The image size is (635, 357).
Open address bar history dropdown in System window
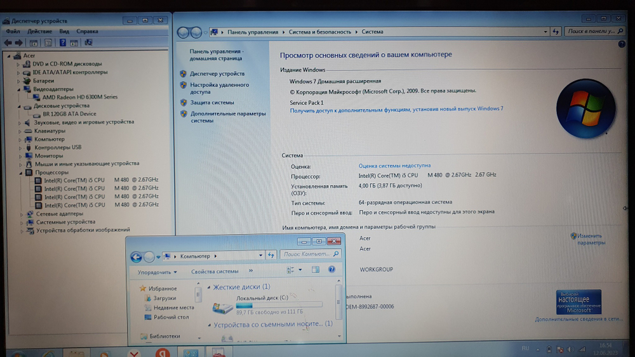click(545, 32)
